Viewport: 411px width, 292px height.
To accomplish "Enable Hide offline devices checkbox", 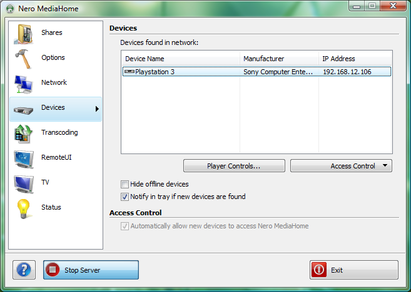I will coord(125,185).
